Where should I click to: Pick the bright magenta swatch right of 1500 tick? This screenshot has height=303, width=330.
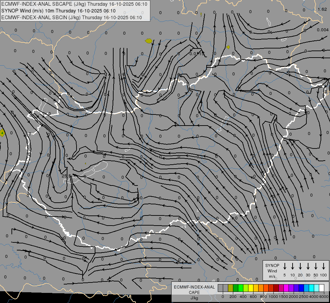286,288
